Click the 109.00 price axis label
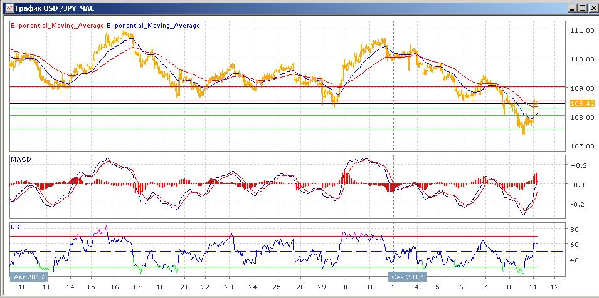599x298 pixels. (583, 88)
